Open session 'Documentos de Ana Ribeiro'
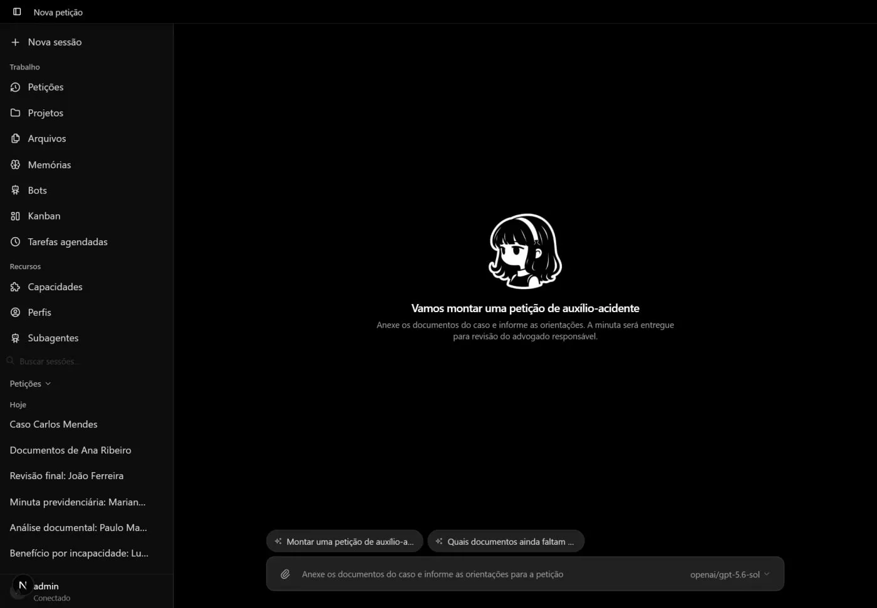 pos(86,450)
